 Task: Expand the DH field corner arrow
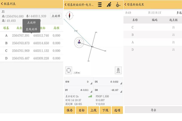[120, 92]
